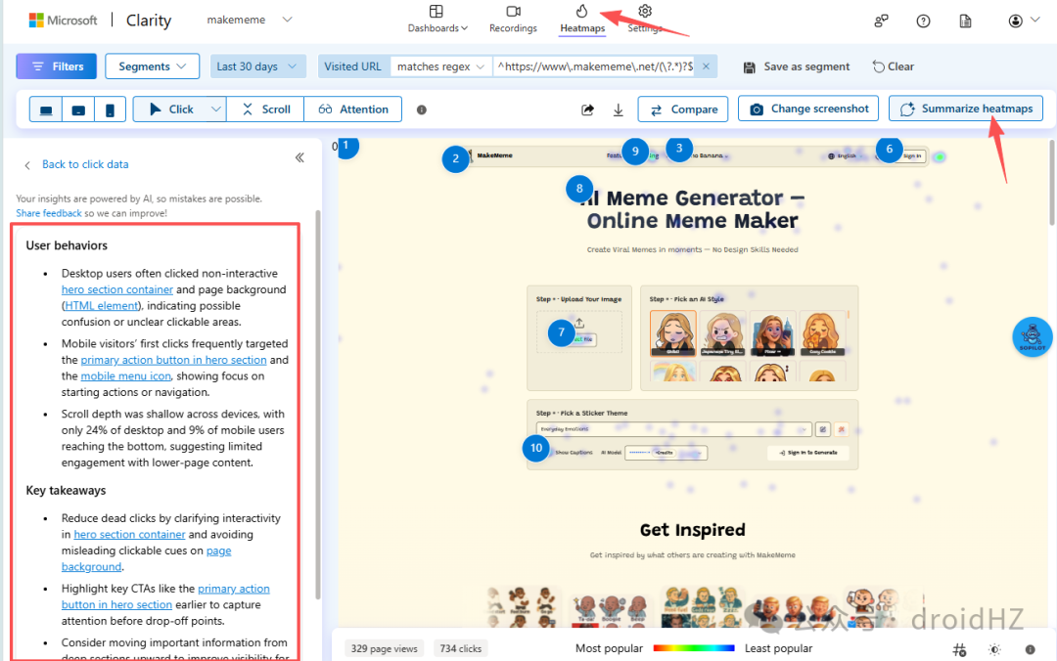Expand the Segments dropdown
Image resolution: width=1057 pixels, height=661 pixels.
[x=153, y=66]
